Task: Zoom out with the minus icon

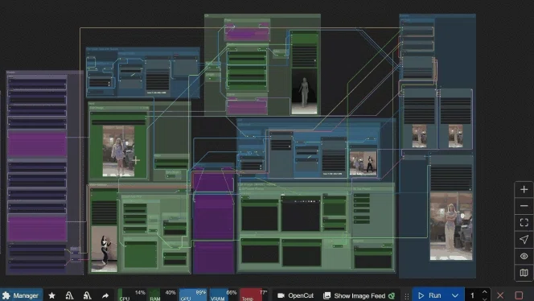Action: coord(524,206)
